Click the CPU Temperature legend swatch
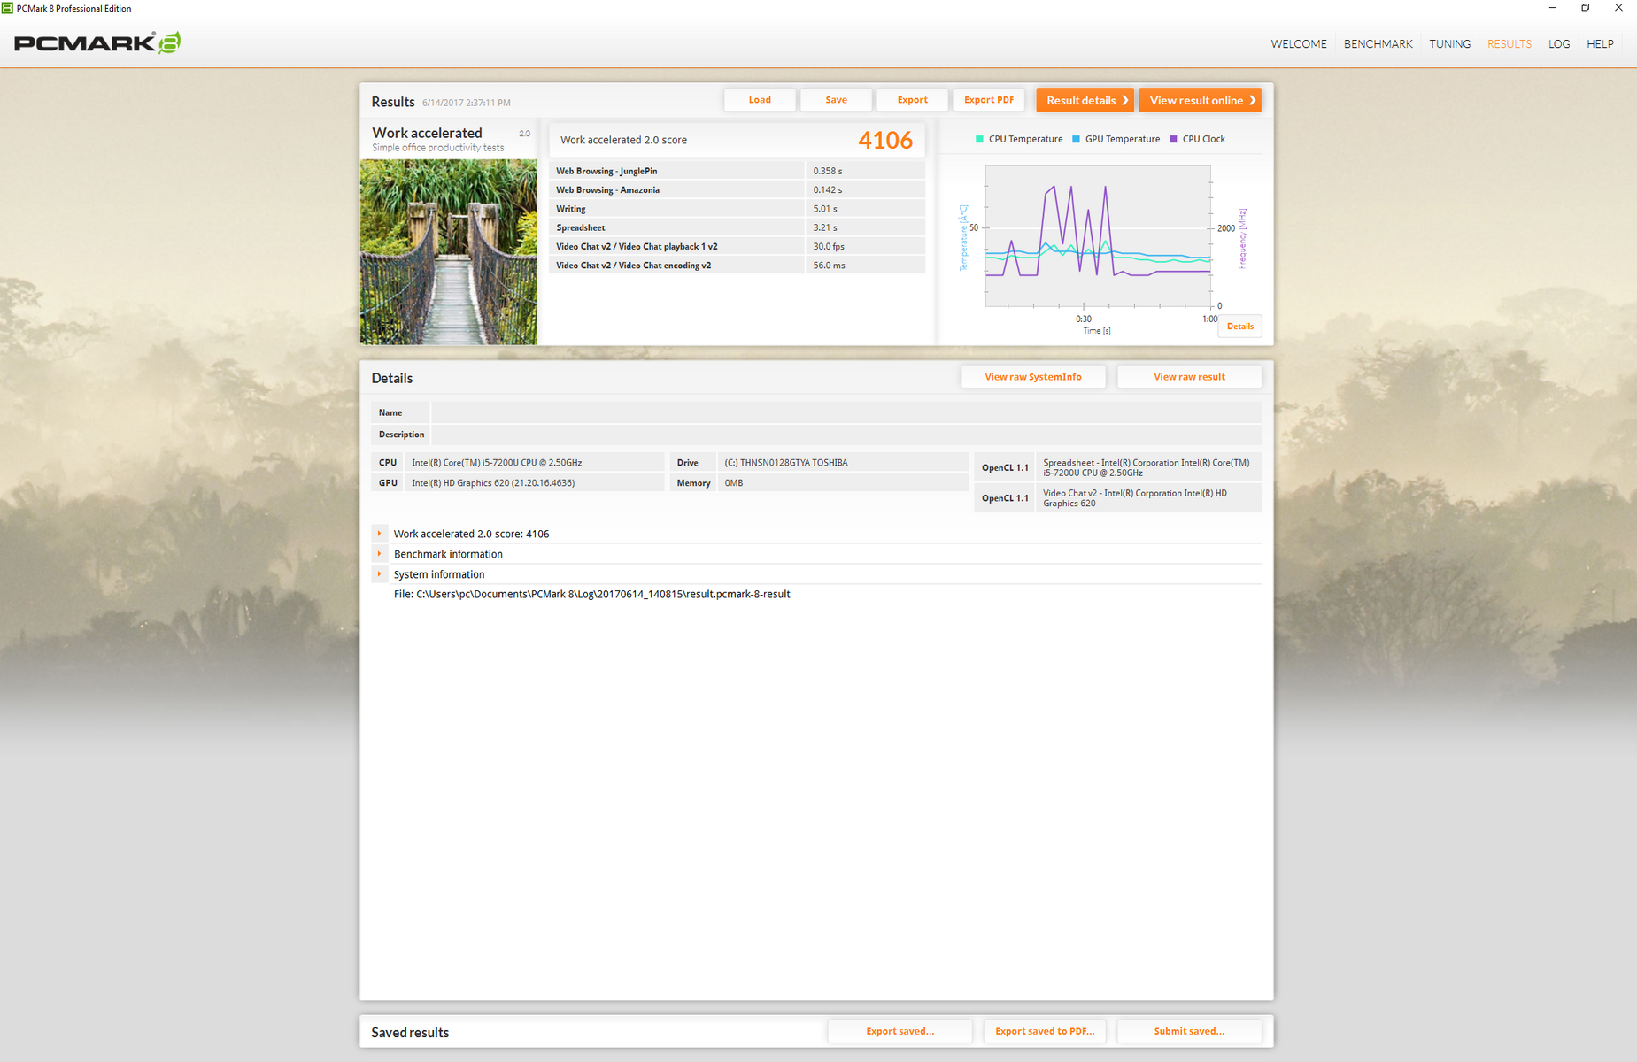The height and width of the screenshot is (1062, 1637). pos(979,139)
